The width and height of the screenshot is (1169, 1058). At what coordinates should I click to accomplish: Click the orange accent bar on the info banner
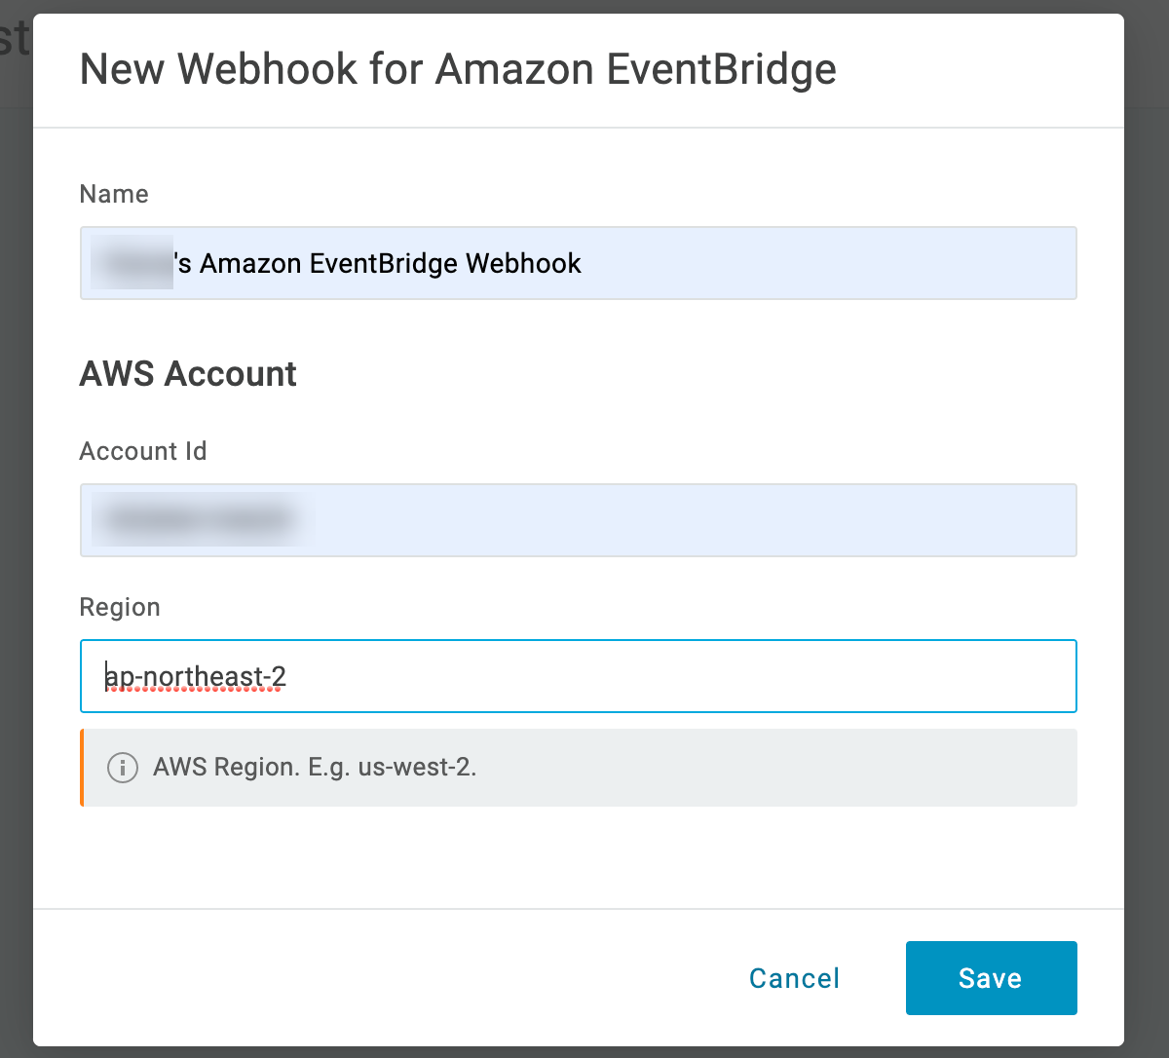tap(82, 768)
